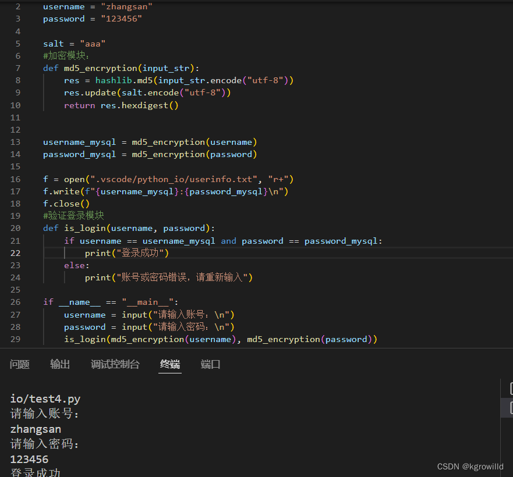Click 'if __name__ == "__main__":' line
The height and width of the screenshot is (477, 513).
point(111,302)
